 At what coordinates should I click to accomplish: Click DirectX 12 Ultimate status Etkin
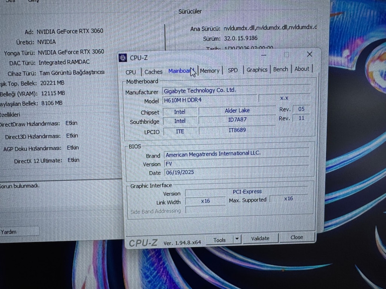(74, 160)
